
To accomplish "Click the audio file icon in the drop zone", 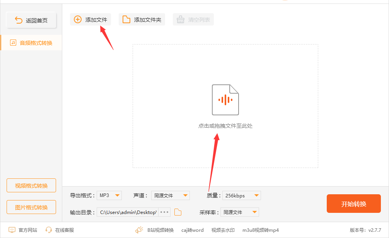I will tap(225, 100).
